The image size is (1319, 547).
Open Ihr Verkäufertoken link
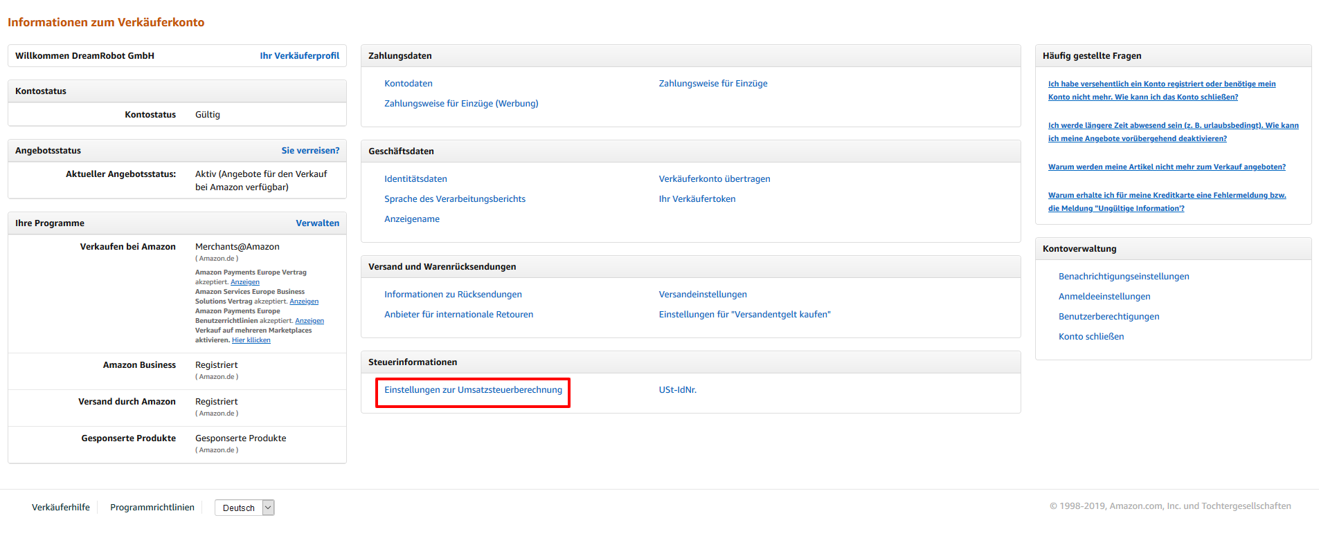(x=697, y=199)
